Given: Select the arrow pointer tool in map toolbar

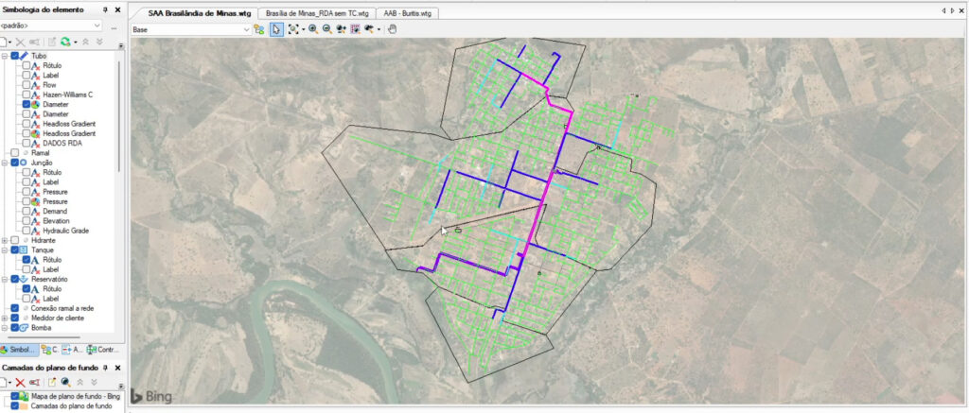Looking at the screenshot, I should pos(277,29).
